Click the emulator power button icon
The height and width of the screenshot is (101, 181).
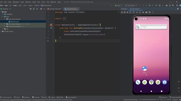coord(122,12)
